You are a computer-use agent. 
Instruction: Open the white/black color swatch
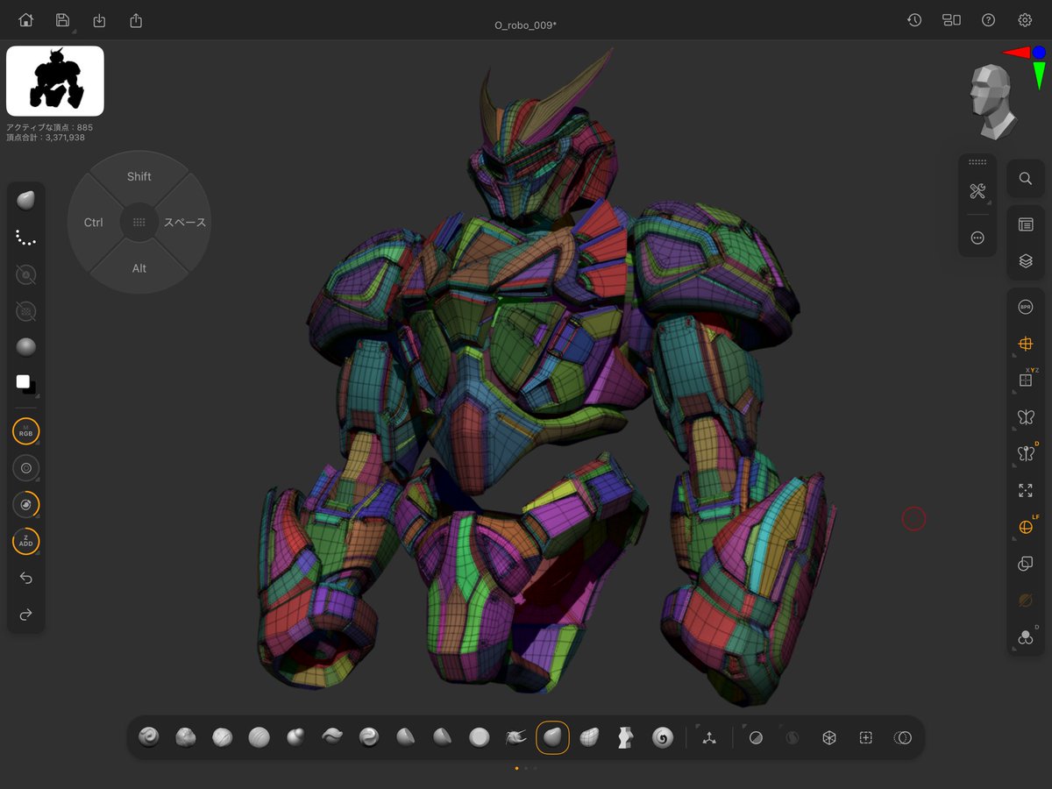pyautogui.click(x=26, y=384)
